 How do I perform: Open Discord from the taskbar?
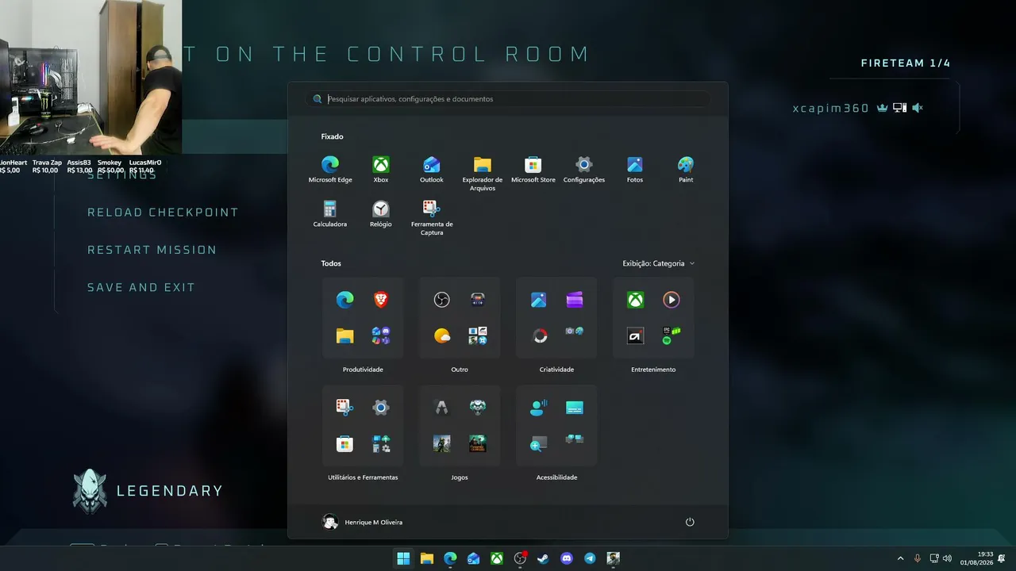567,558
